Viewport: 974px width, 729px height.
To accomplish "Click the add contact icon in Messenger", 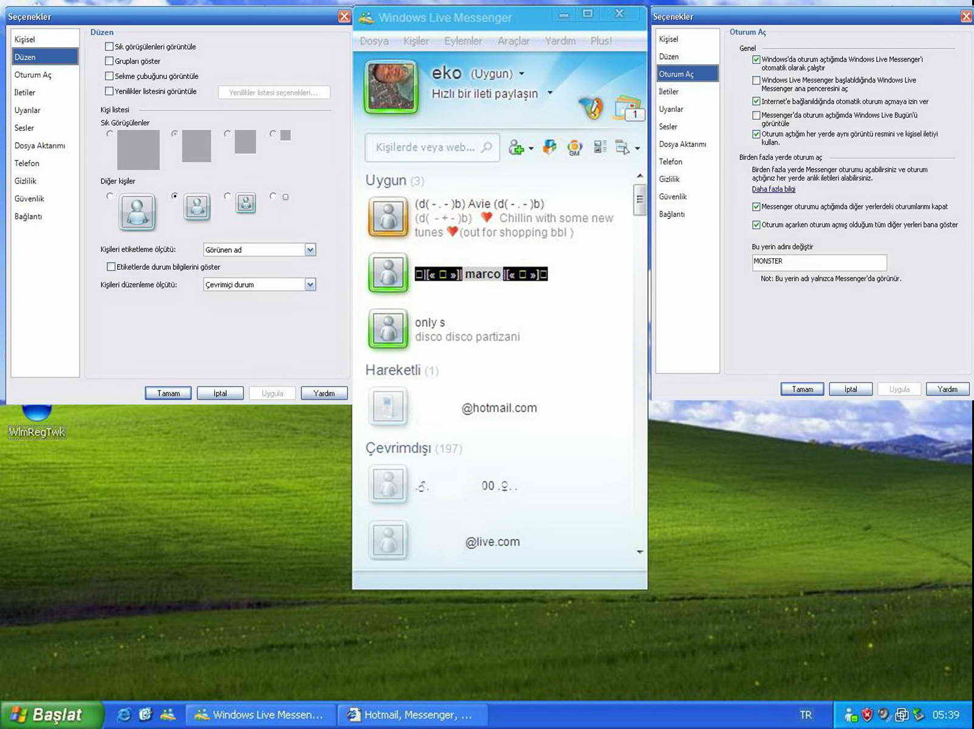I will coord(516,148).
